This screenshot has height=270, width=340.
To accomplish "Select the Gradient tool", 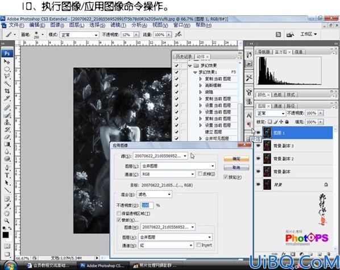I will point(7,144).
